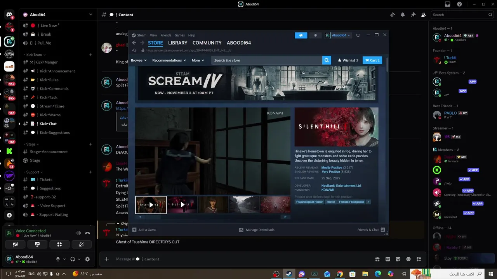Open Steam notifications bell

pyautogui.click(x=315, y=35)
